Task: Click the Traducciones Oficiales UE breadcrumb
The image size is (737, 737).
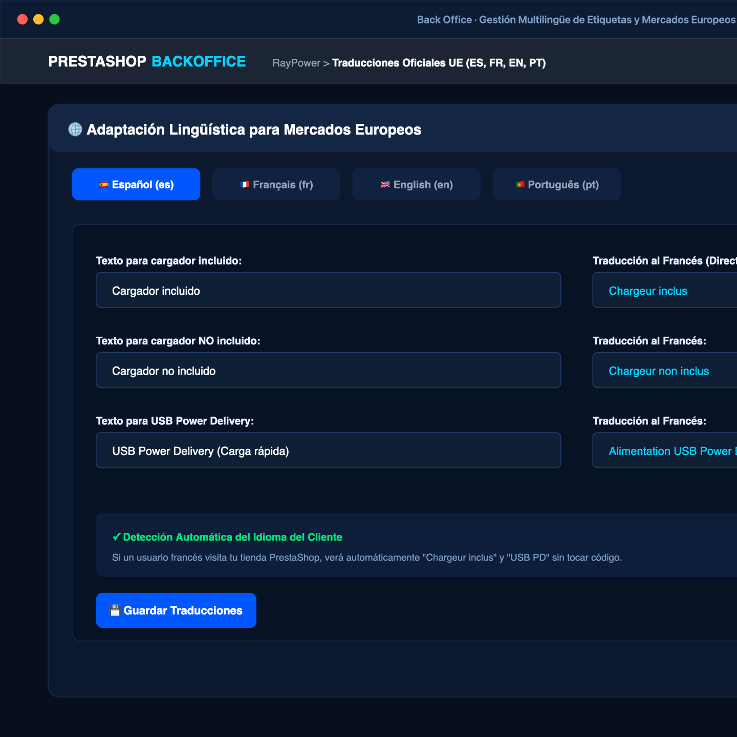Action: pyautogui.click(x=439, y=63)
